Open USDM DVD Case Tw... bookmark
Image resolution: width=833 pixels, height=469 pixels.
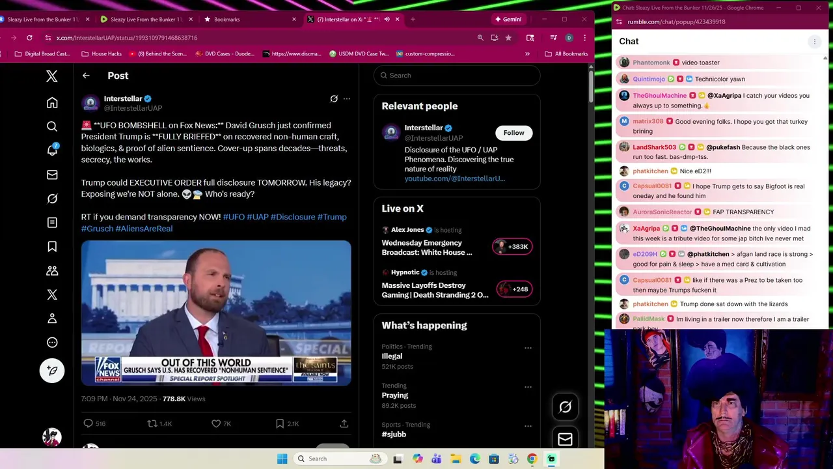tap(359, 54)
